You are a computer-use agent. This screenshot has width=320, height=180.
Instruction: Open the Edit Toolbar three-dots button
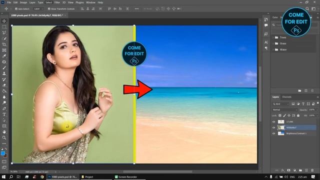pyautogui.click(x=4, y=143)
